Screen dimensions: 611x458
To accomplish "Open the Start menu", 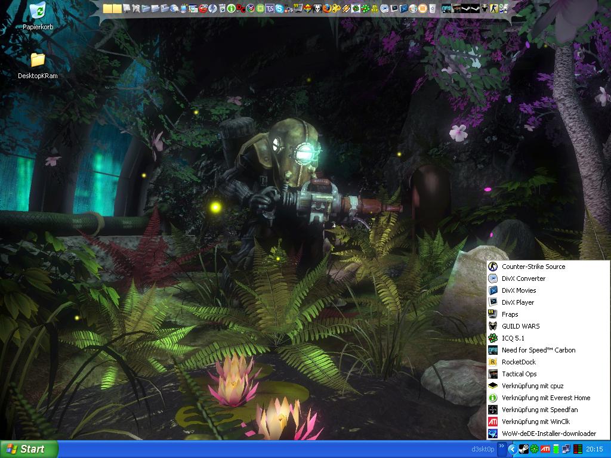I will pos(29,449).
